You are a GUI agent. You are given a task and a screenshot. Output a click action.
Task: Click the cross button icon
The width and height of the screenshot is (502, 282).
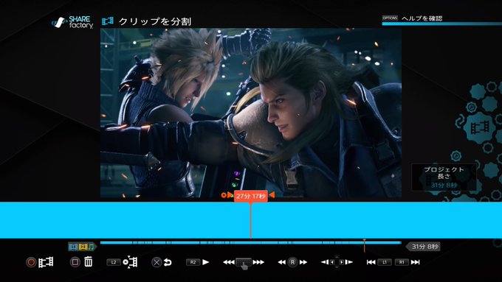point(157,262)
